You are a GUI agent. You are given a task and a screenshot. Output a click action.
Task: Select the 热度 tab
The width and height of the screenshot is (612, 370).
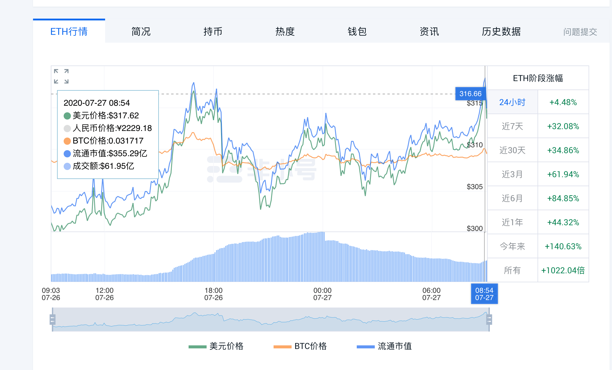(285, 32)
